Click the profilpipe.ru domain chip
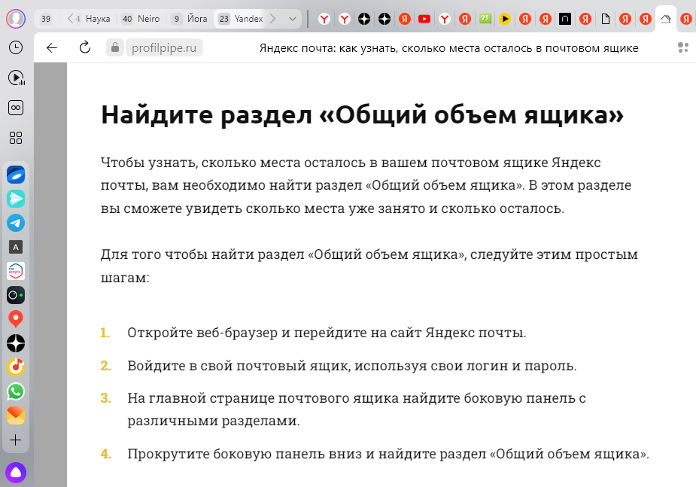The height and width of the screenshot is (487, 696). tap(164, 47)
